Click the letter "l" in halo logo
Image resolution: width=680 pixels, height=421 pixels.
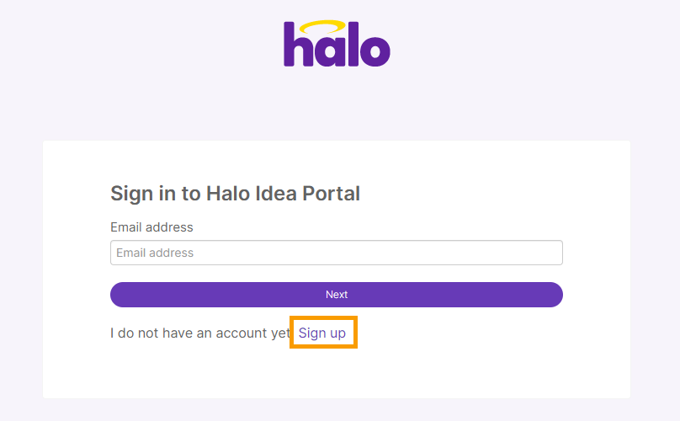click(353, 45)
